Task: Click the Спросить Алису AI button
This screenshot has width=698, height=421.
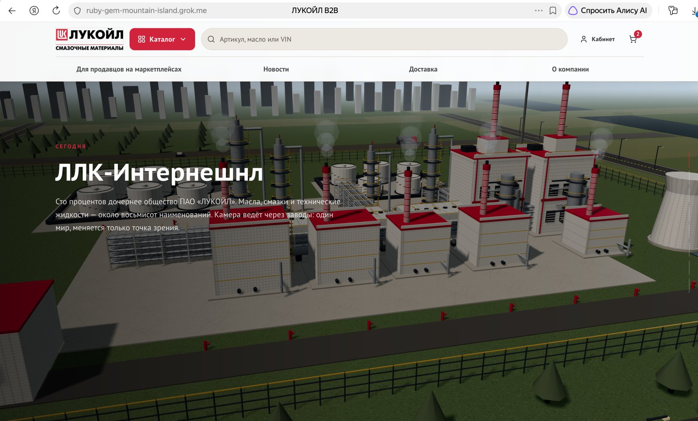Action: coord(609,10)
